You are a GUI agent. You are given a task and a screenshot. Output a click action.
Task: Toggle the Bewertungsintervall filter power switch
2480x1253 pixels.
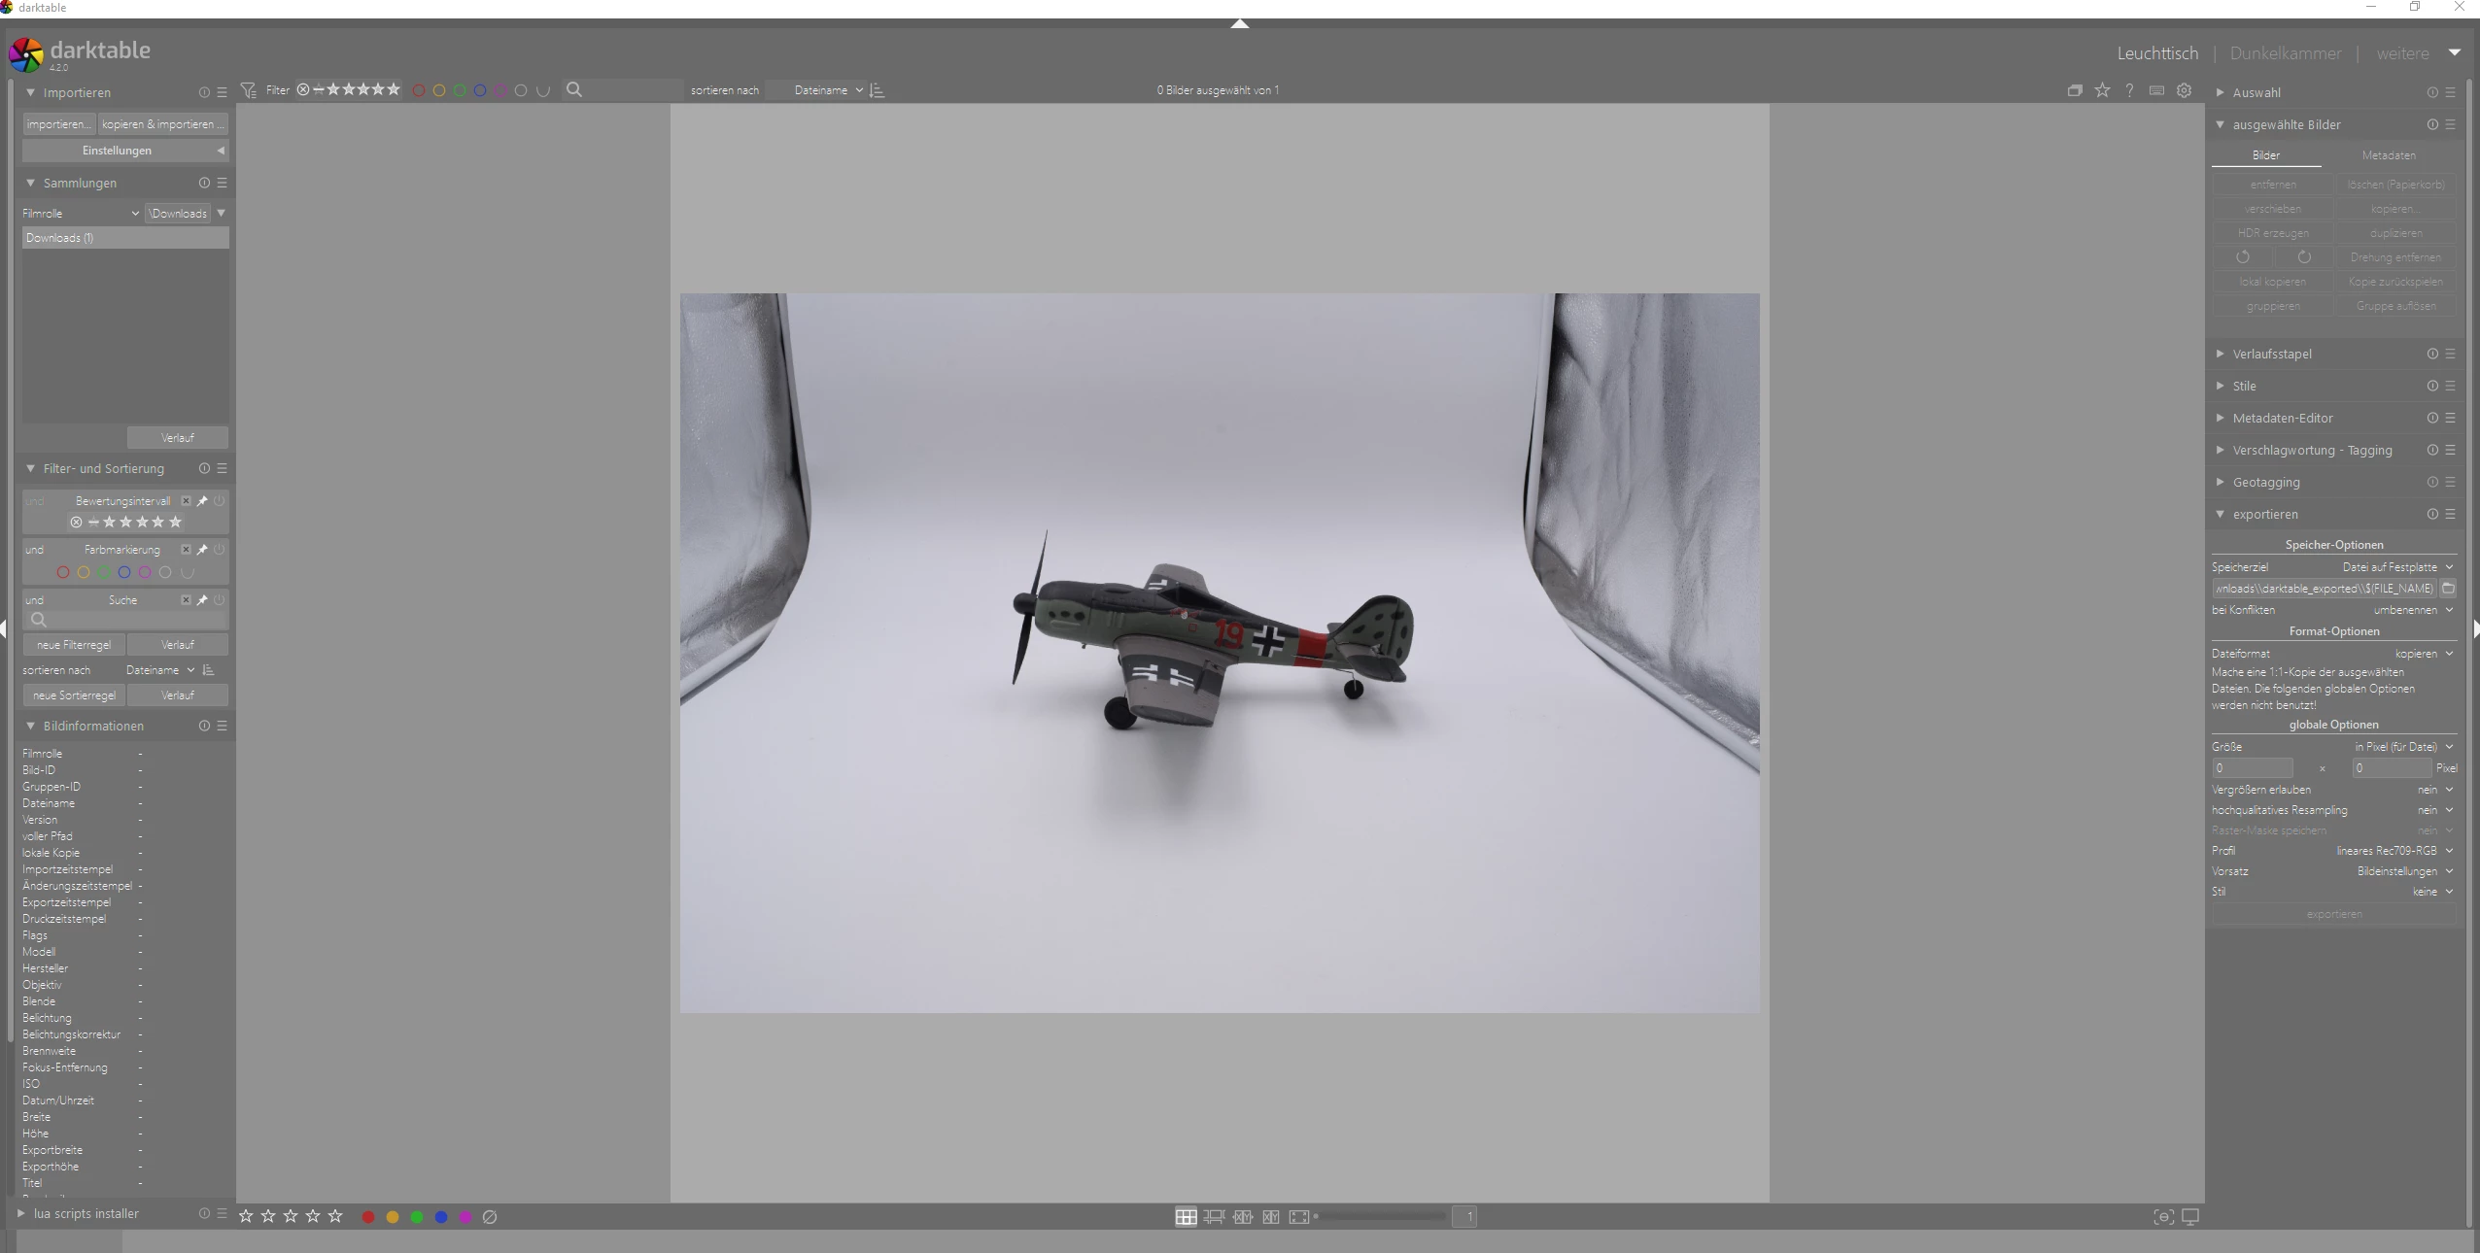point(220,501)
